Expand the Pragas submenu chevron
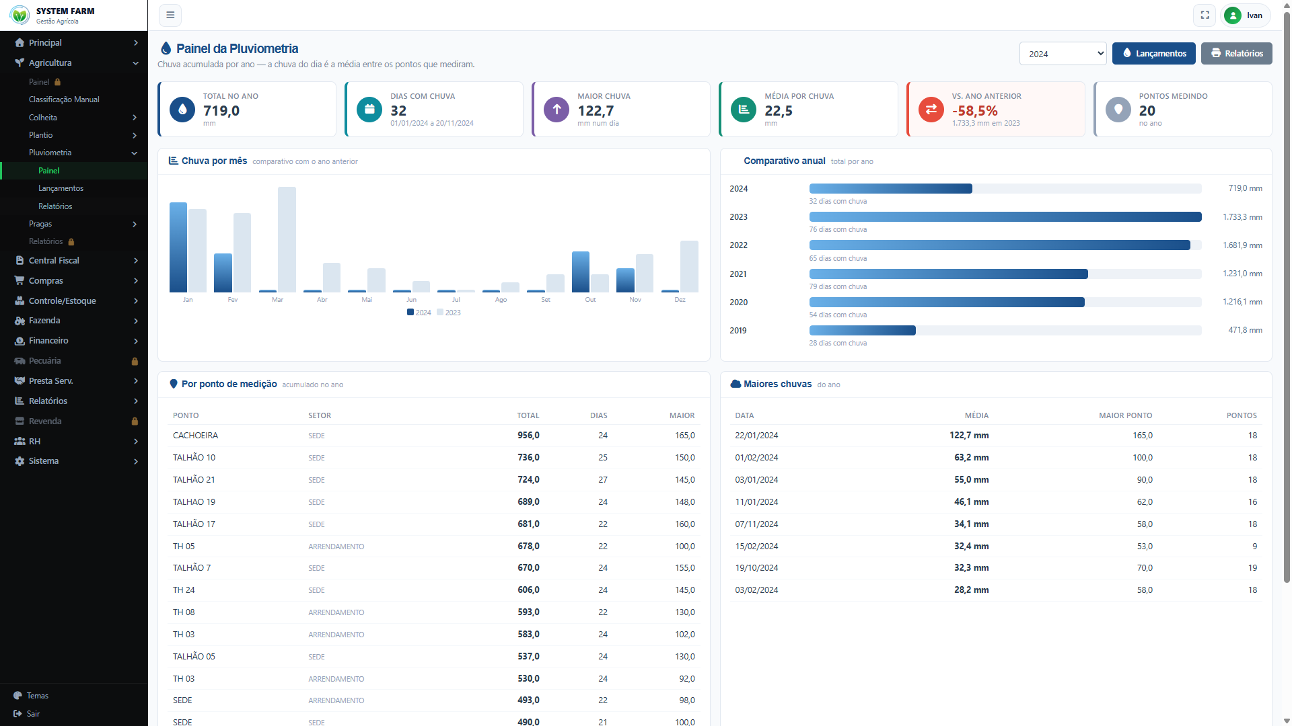 click(135, 224)
